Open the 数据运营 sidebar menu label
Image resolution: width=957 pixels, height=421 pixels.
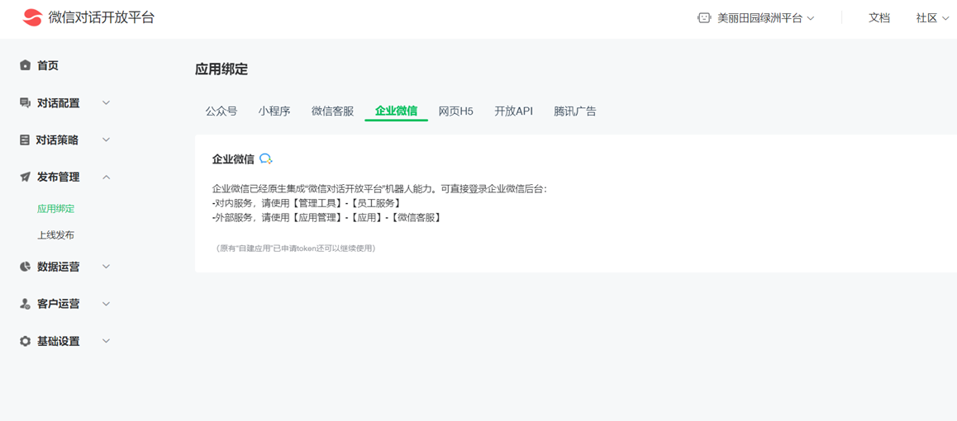[x=58, y=267]
